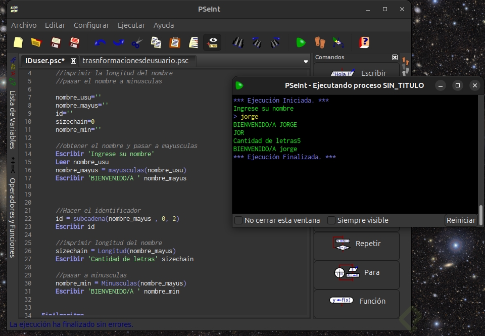The width and height of the screenshot is (485, 336).
Task: Click the Undo arrow icon
Action: click(x=100, y=42)
